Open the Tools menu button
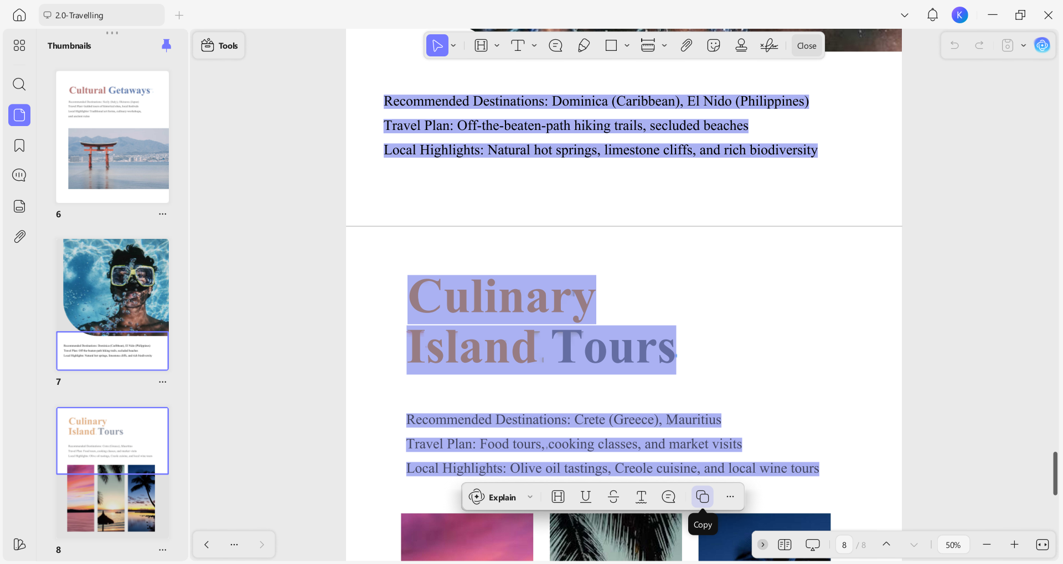1063x564 pixels. pyautogui.click(x=219, y=45)
